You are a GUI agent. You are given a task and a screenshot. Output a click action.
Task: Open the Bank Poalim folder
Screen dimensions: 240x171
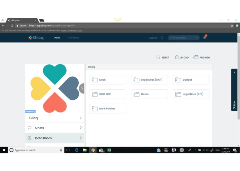tap(108, 109)
